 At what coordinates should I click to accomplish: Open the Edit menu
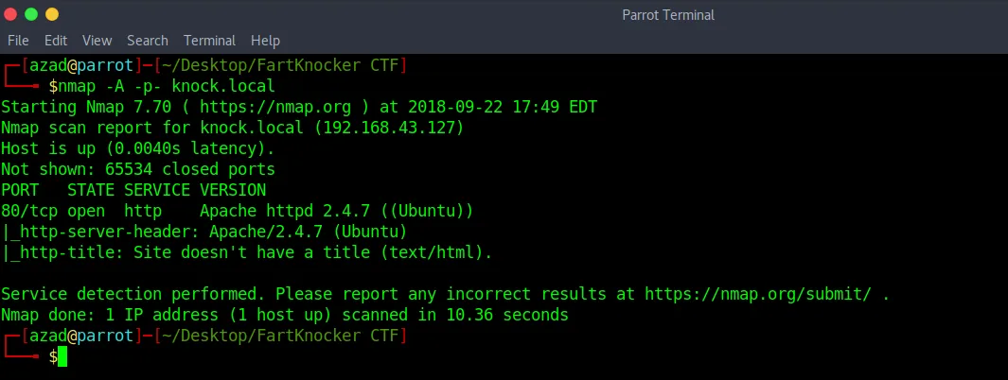[x=56, y=41]
